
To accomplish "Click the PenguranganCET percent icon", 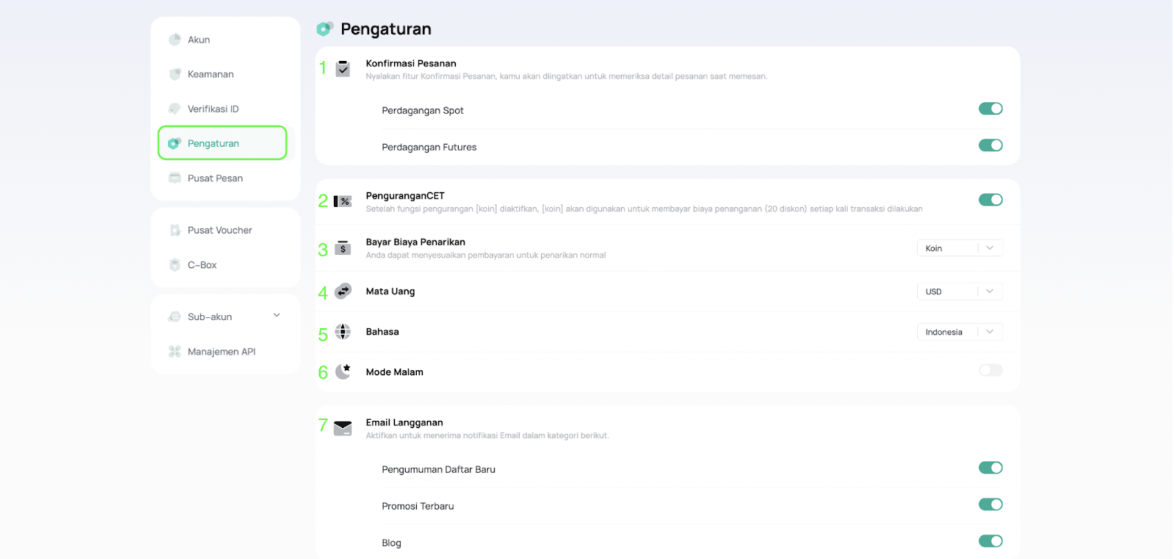I will 343,201.
